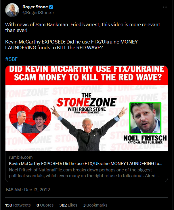Click the blue verified badge icon

pos(51,7)
